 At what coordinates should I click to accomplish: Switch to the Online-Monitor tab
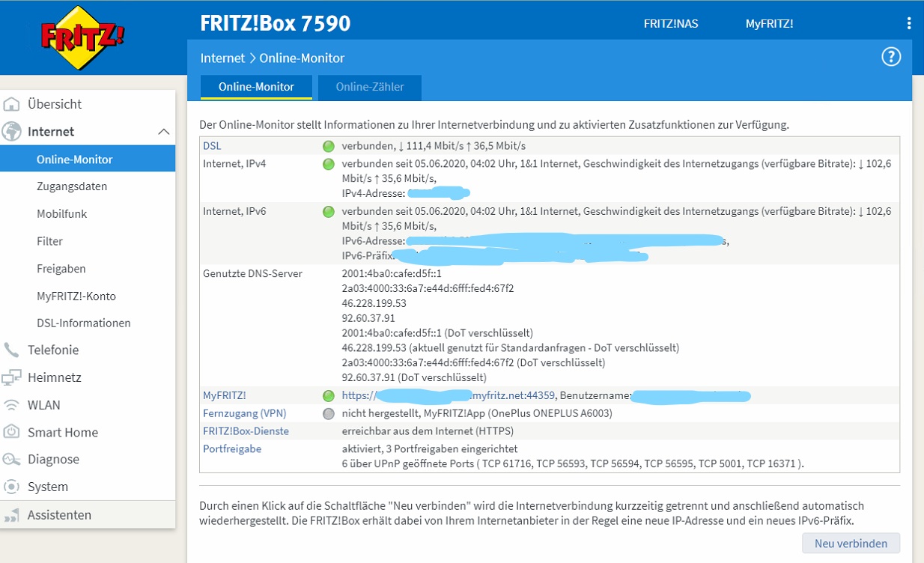tap(256, 87)
